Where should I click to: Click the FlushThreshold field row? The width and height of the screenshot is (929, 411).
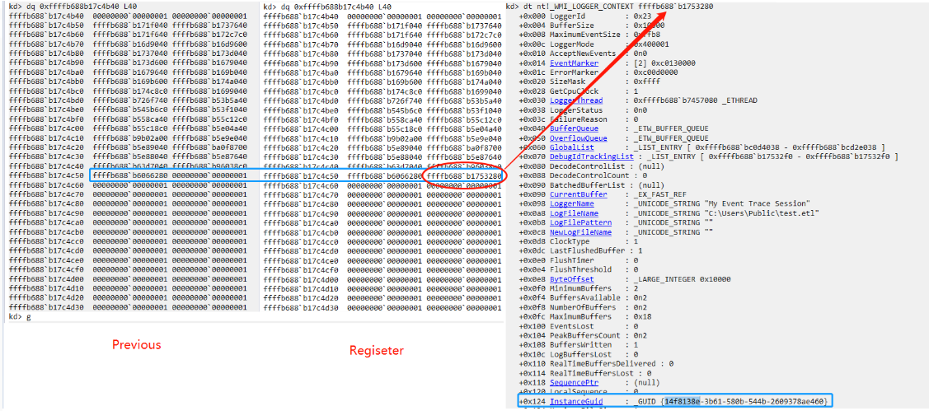[x=579, y=270]
